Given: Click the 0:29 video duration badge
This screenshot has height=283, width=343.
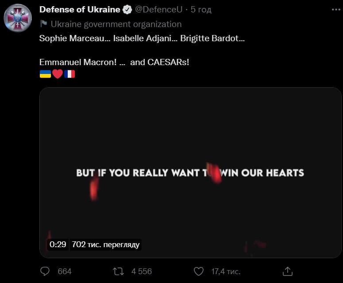Looking at the screenshot, I should click(58, 244).
